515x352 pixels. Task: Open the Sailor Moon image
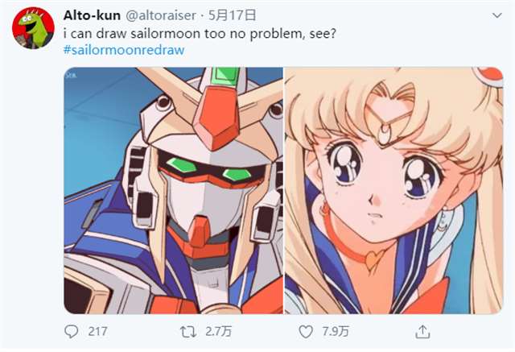(393, 191)
